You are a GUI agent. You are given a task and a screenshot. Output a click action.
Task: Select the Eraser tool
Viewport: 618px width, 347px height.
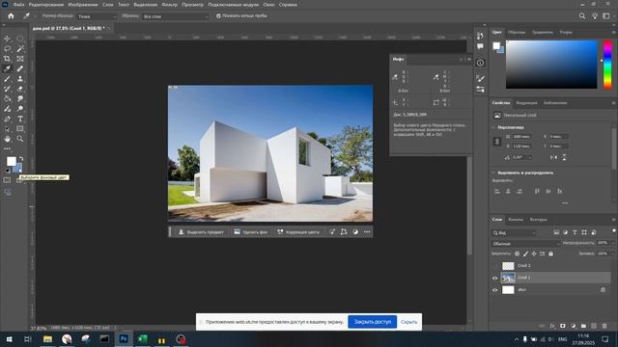19,89
